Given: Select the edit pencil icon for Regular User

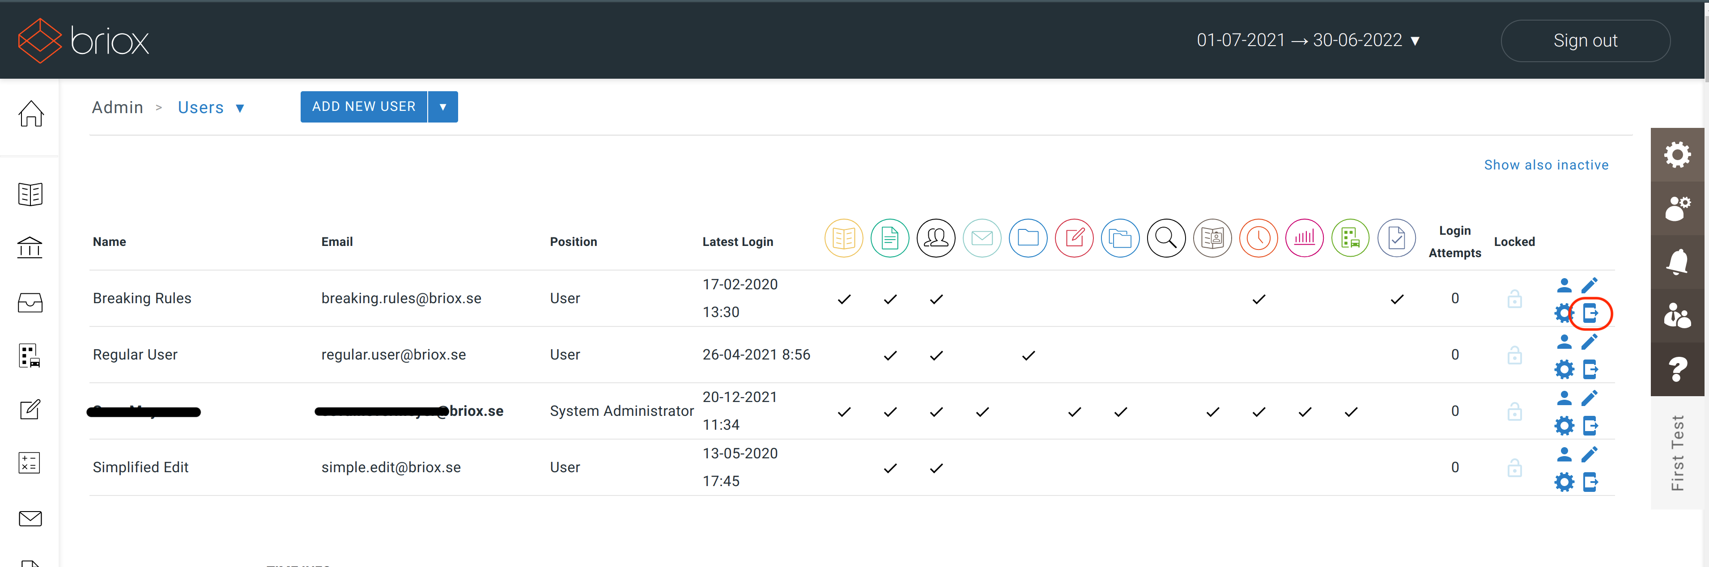Looking at the screenshot, I should 1590,341.
